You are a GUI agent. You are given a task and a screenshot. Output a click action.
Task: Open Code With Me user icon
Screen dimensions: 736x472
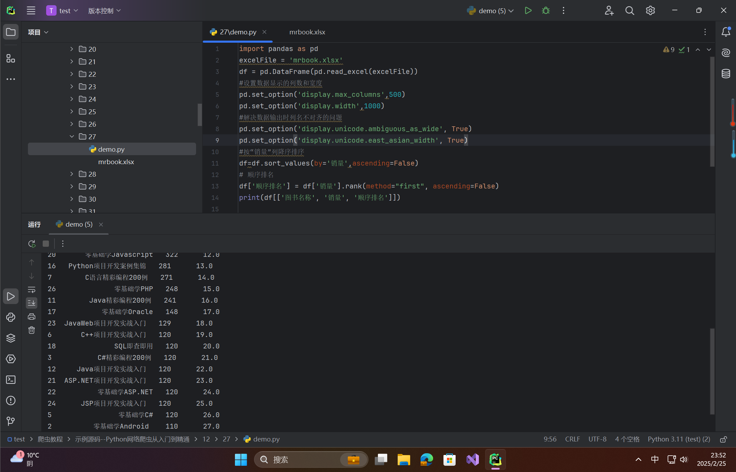click(609, 10)
